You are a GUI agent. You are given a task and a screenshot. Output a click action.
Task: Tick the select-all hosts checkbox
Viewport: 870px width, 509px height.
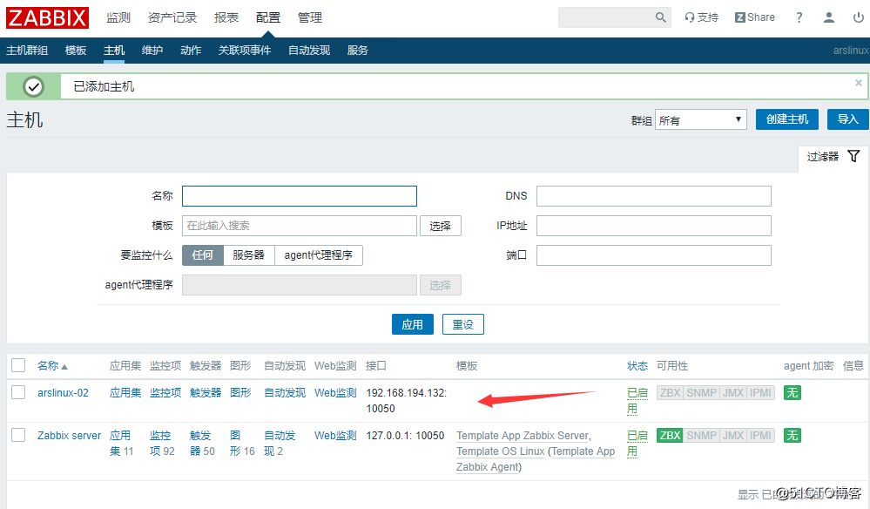pyautogui.click(x=18, y=365)
